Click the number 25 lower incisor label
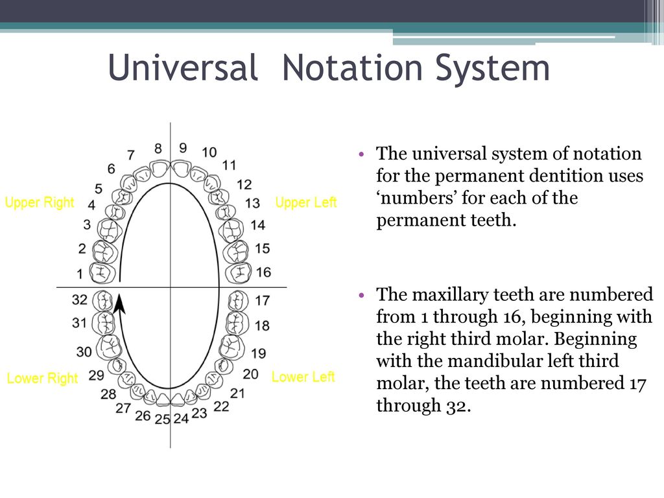Image resolution: width=664 pixels, height=498 pixels. (x=162, y=420)
